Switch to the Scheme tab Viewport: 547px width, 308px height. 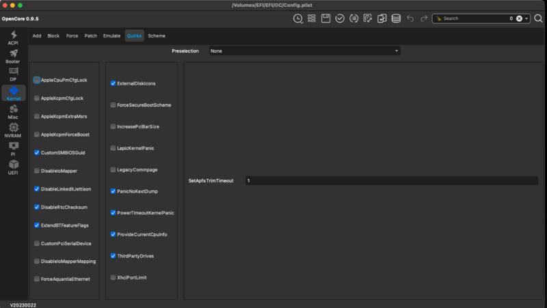pos(157,36)
